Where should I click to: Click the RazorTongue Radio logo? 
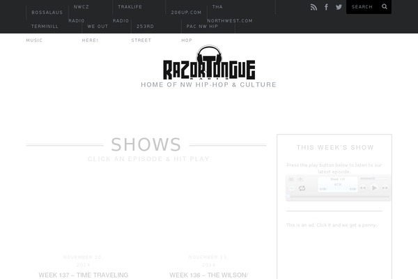209,63
